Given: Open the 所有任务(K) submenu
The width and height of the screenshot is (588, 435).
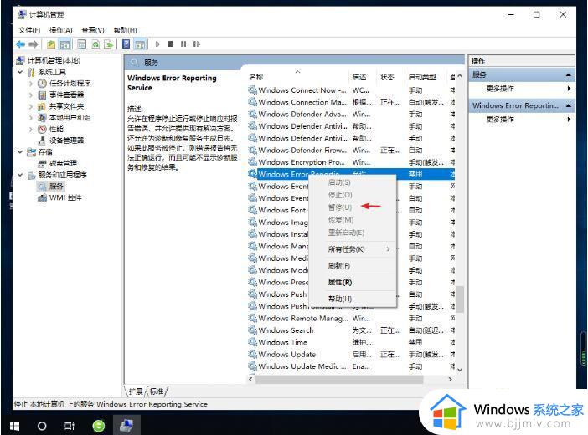Looking at the screenshot, I should pos(353,249).
